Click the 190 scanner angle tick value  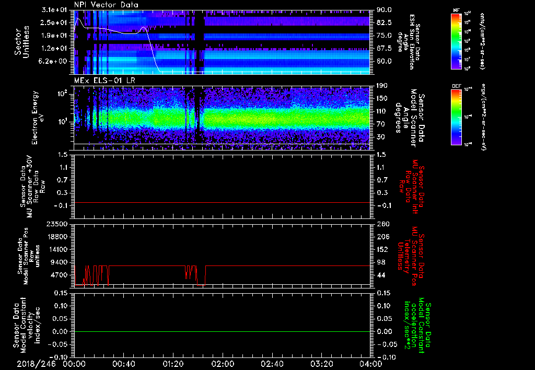382,86
